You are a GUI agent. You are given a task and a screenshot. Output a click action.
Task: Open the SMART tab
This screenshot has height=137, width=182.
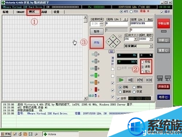tap(20, 12)
